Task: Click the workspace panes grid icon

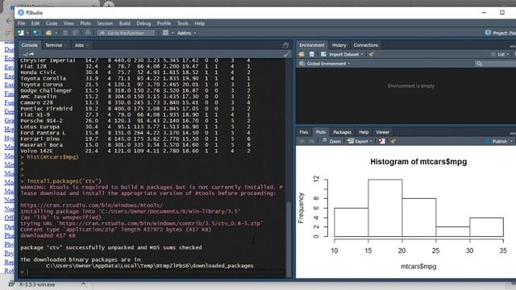Action: 165,33
